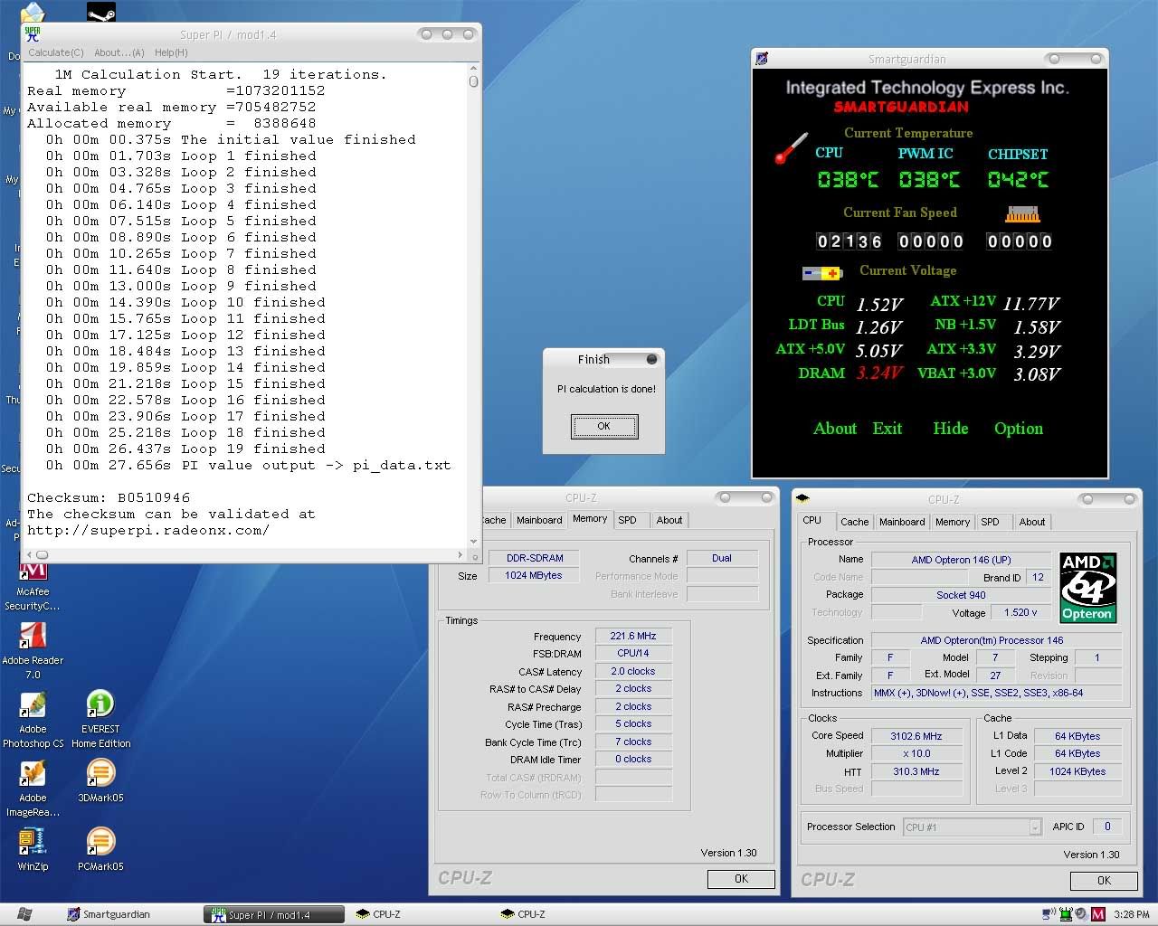
Task: Click the McAfee tray icon
Action: pyautogui.click(x=1097, y=914)
